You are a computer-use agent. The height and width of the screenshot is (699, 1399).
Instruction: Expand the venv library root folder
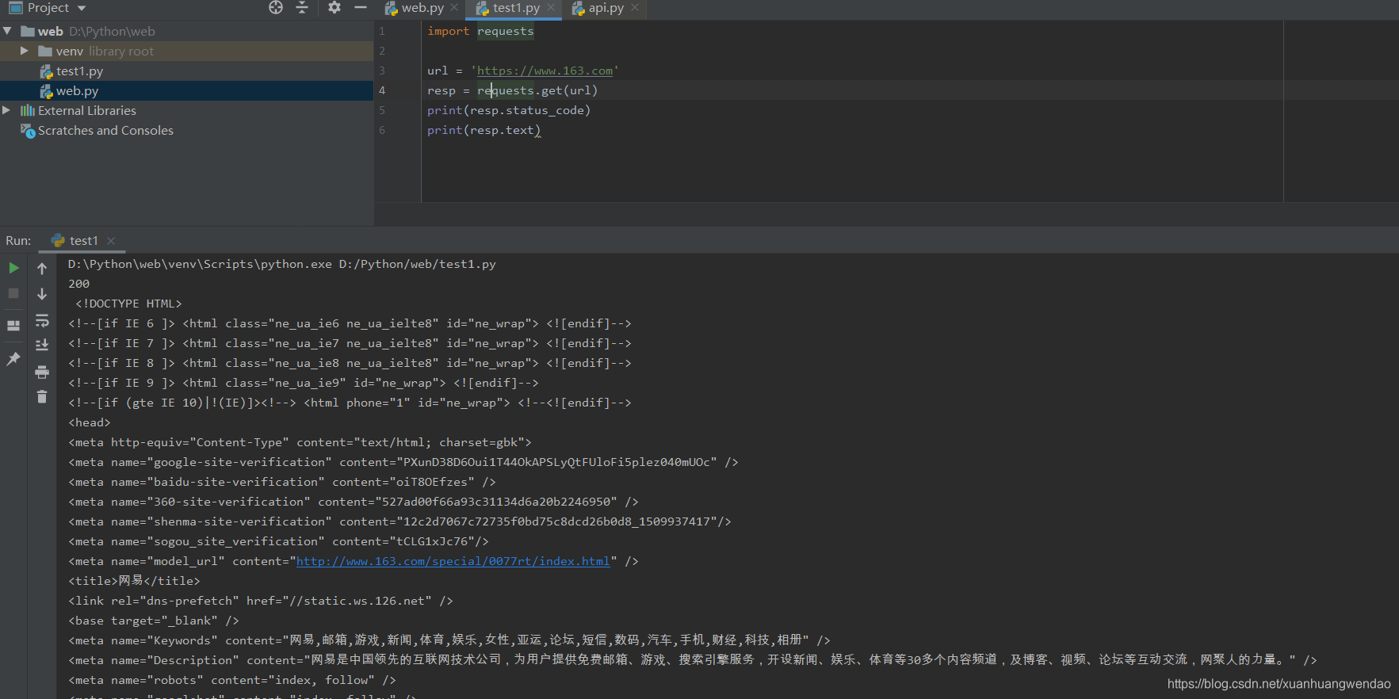click(x=25, y=51)
